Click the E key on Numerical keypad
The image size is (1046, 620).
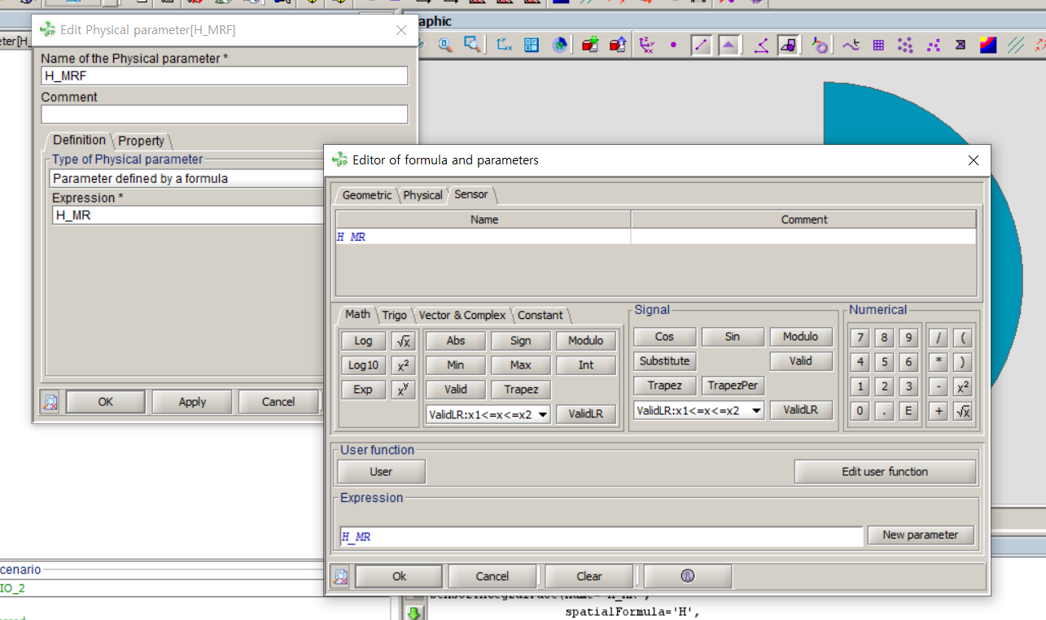pos(908,411)
